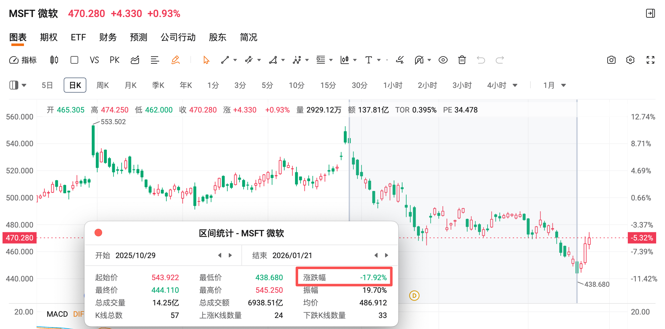Viewport: 665px width, 329px height.
Task: Open the 股东 tab
Action: (218, 37)
